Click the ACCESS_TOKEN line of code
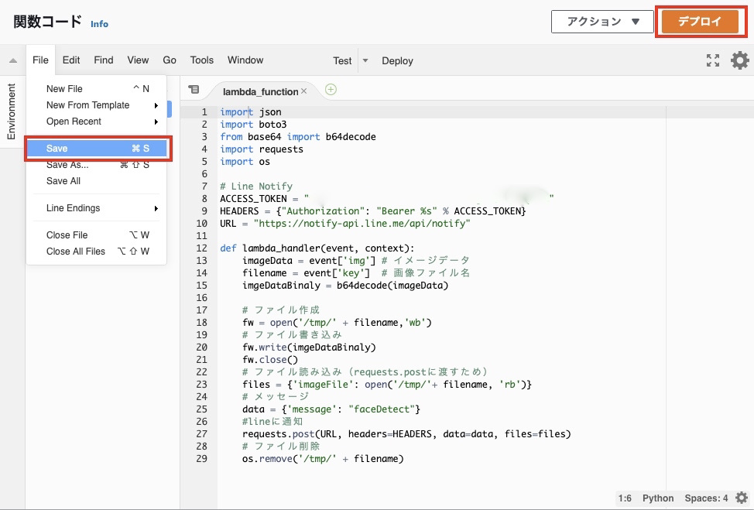The height and width of the screenshot is (510, 754). [x=386, y=199]
